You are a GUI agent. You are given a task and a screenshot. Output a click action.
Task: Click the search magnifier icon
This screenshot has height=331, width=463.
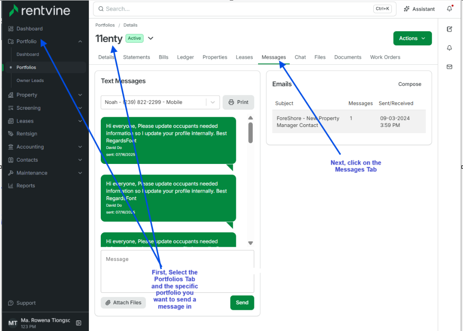tap(101, 9)
